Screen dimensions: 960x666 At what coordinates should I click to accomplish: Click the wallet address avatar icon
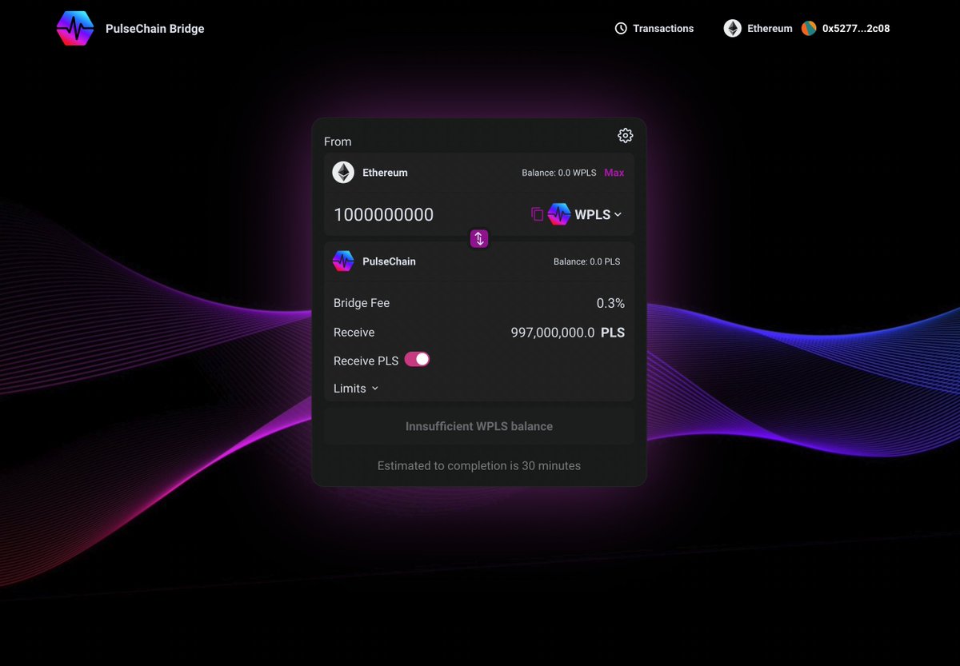point(808,28)
